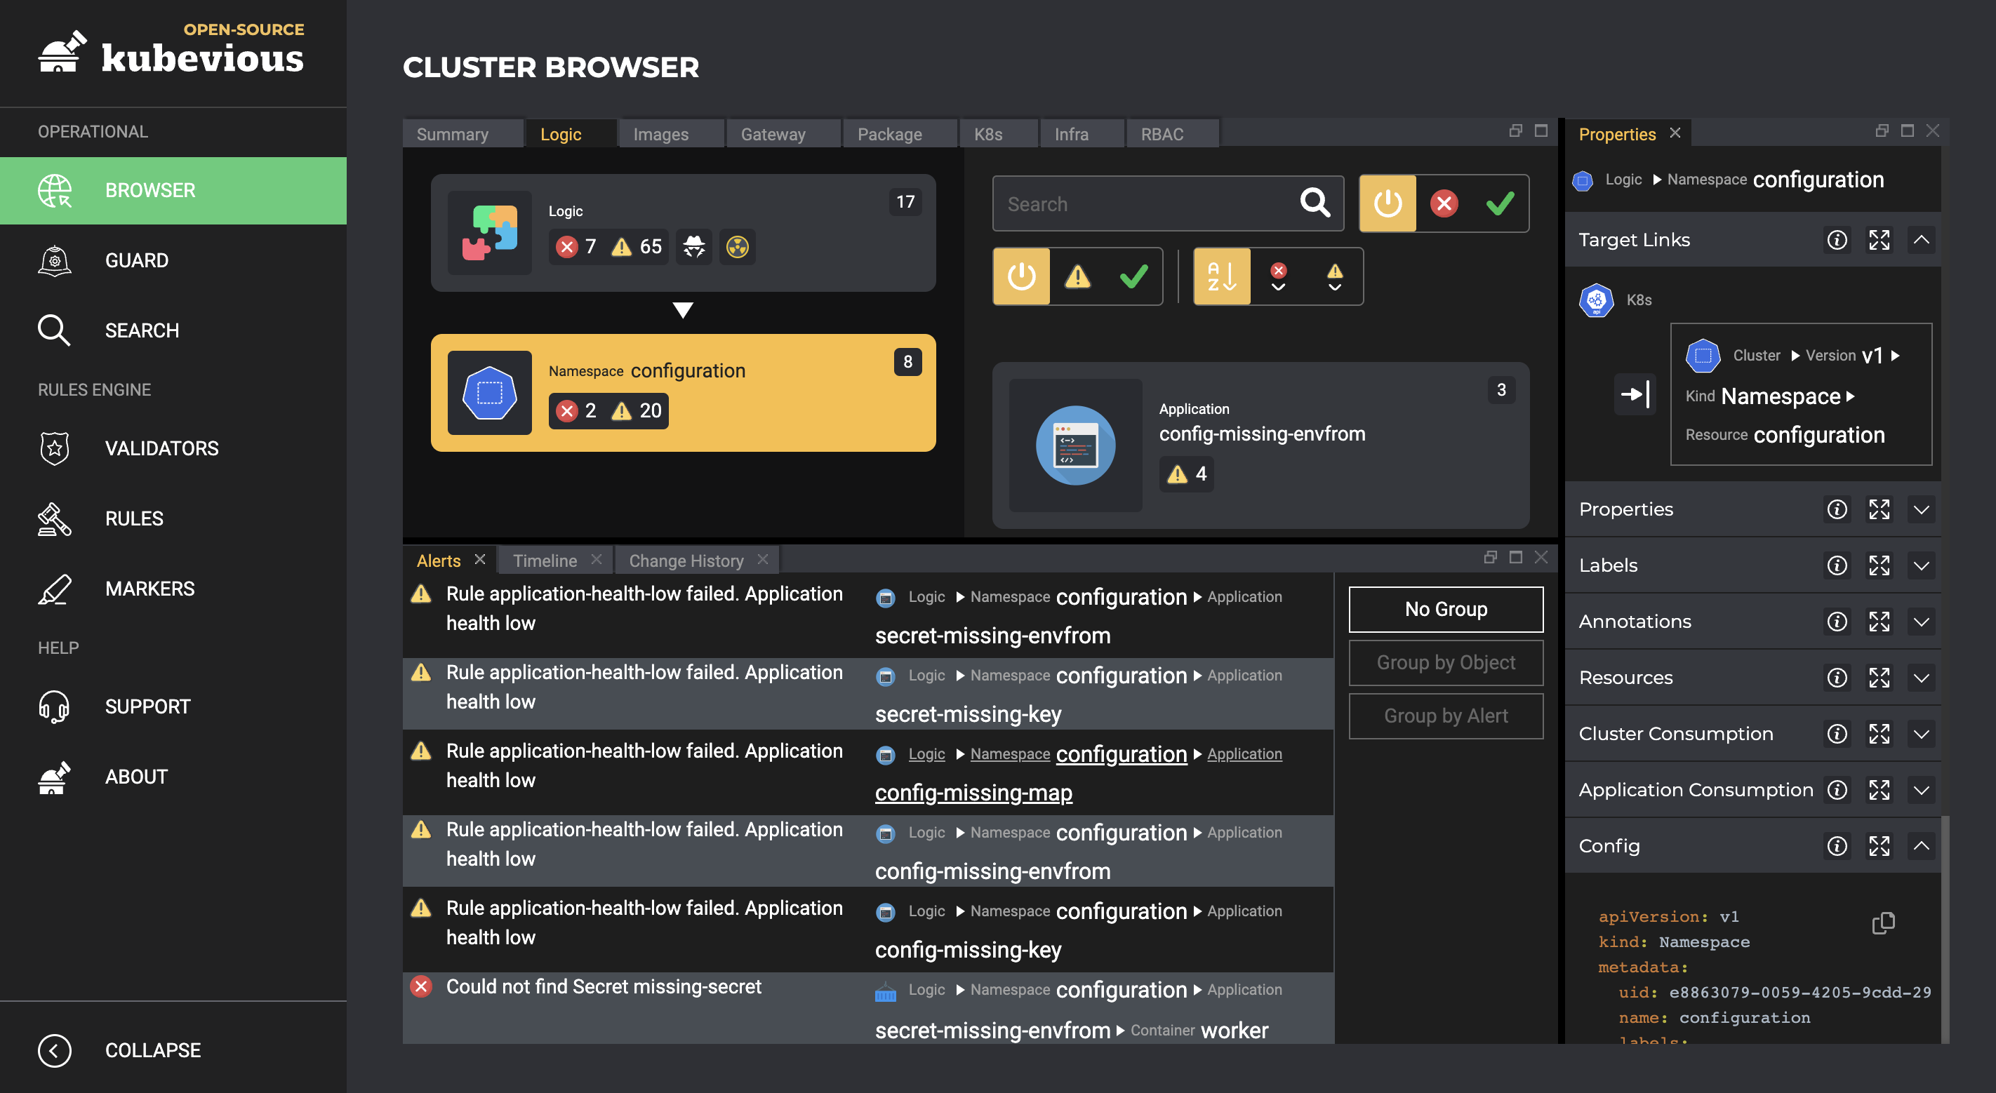Viewport: 1996px width, 1093px height.
Task: Filter by objects without errors (green check beside red X)
Action: 1501,203
